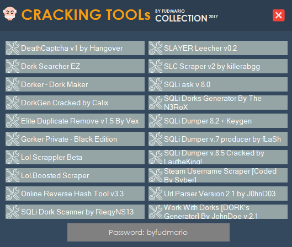Image resolution: width=292 pixels, height=247 pixels.
Task: Click the tools icon next to Dork Searcher EZ
Action: (x=13, y=66)
